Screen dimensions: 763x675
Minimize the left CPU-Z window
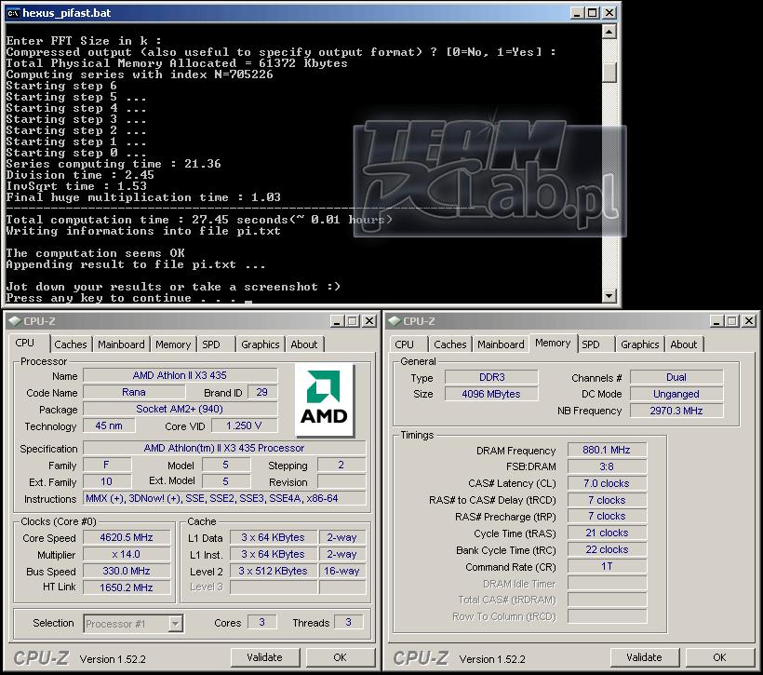coord(337,321)
